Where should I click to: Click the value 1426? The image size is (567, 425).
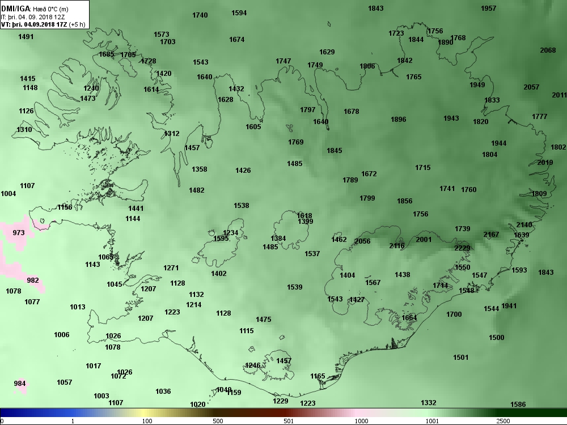point(243,170)
